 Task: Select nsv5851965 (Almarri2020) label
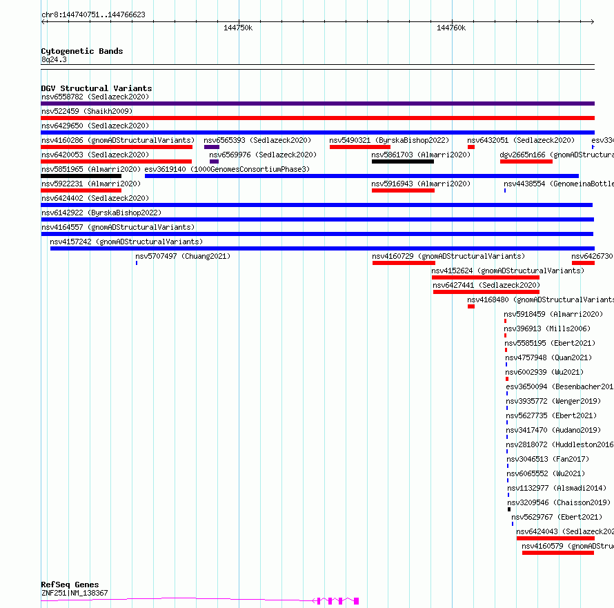[91, 169]
